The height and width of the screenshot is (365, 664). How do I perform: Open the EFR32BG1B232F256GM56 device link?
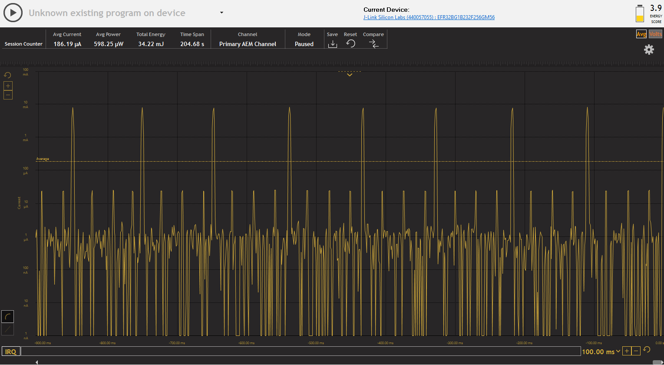pyautogui.click(x=429, y=17)
